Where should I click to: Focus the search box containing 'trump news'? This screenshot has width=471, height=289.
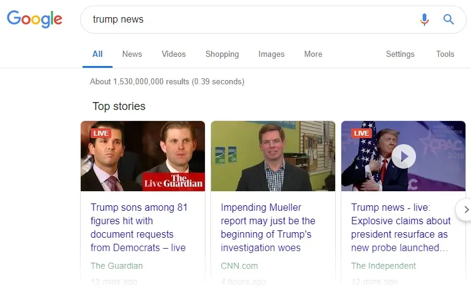273,20
